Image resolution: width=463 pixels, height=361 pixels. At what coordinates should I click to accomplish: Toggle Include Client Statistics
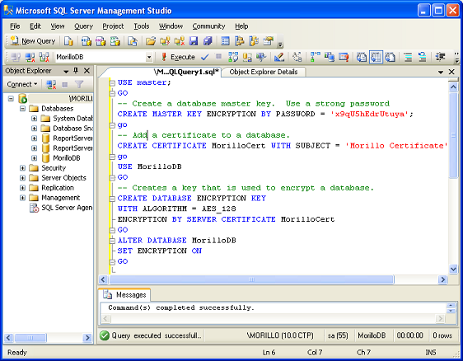(330, 57)
